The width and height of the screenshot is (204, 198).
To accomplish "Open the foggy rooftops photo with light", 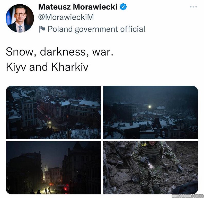I will tap(150, 112).
